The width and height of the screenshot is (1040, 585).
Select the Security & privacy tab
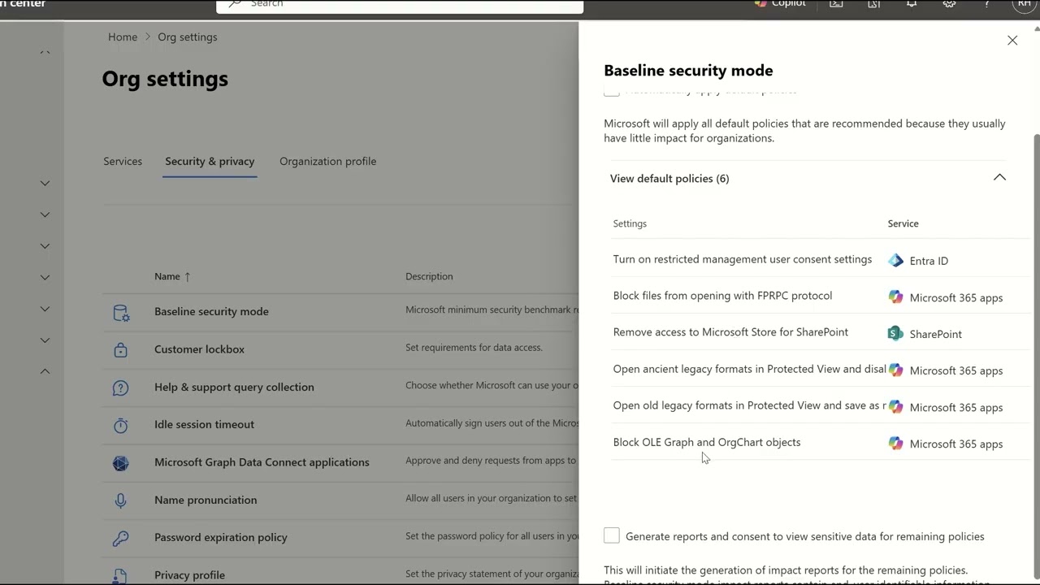point(210,161)
